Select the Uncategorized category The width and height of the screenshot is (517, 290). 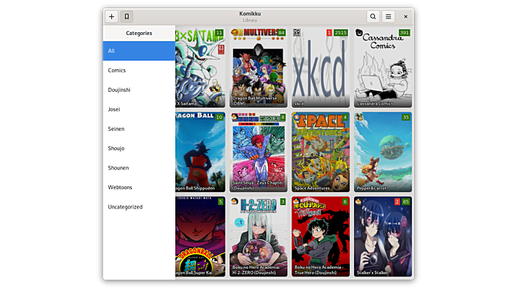[139, 206]
